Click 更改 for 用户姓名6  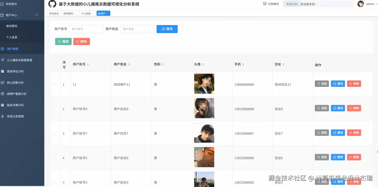(338, 157)
